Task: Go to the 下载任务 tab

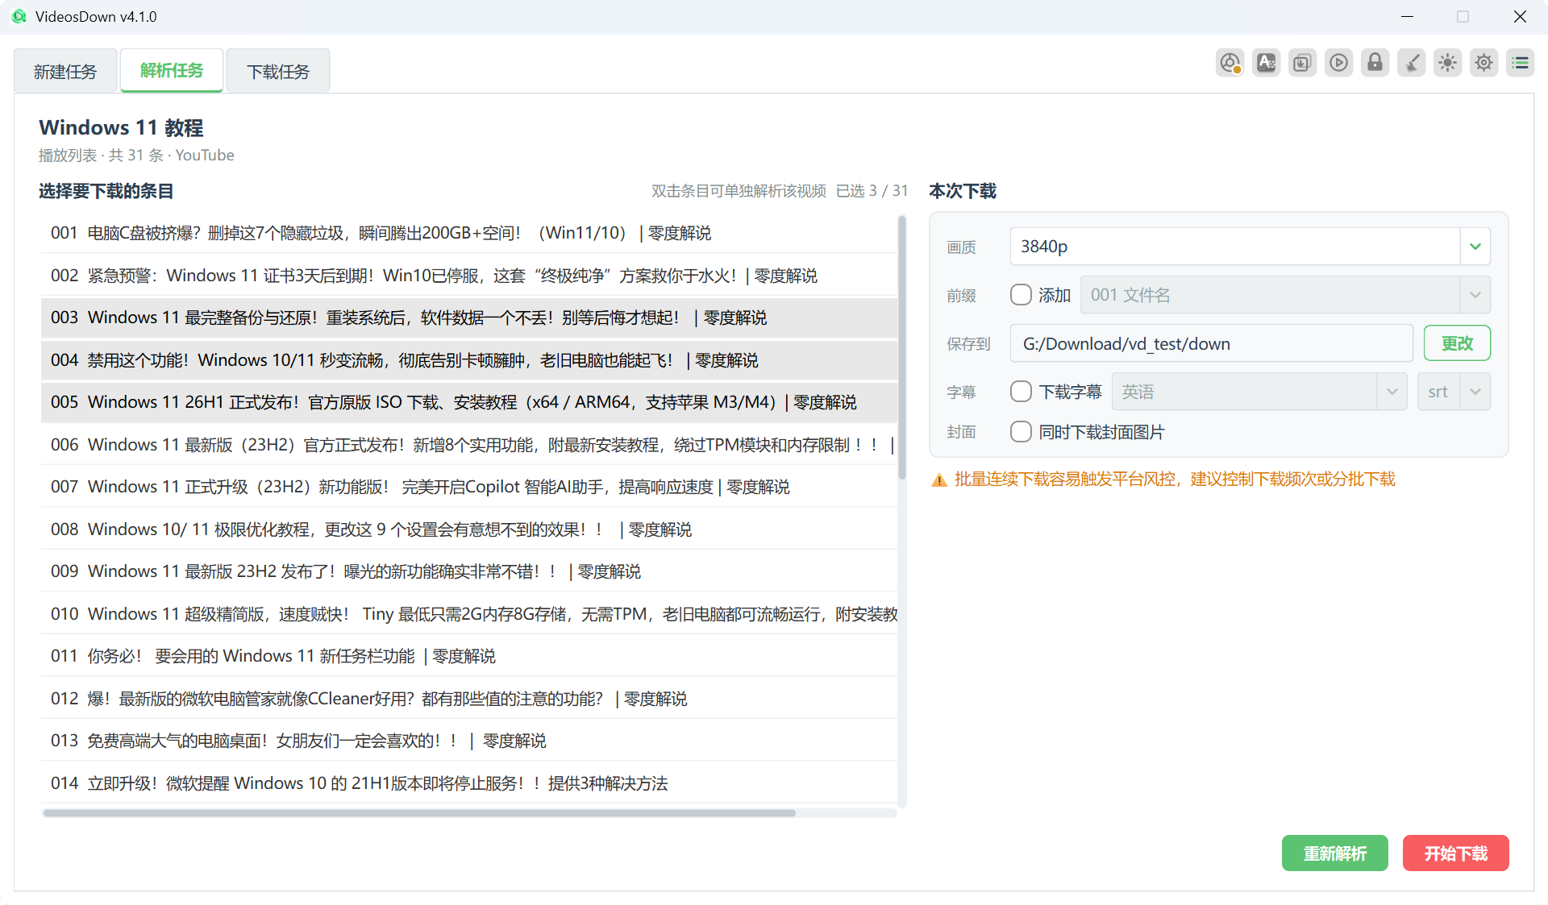Action: click(x=278, y=71)
